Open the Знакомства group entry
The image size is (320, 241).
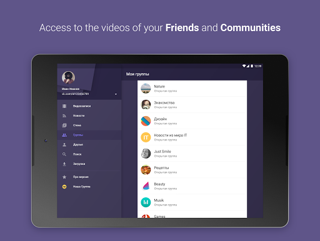pos(192,105)
